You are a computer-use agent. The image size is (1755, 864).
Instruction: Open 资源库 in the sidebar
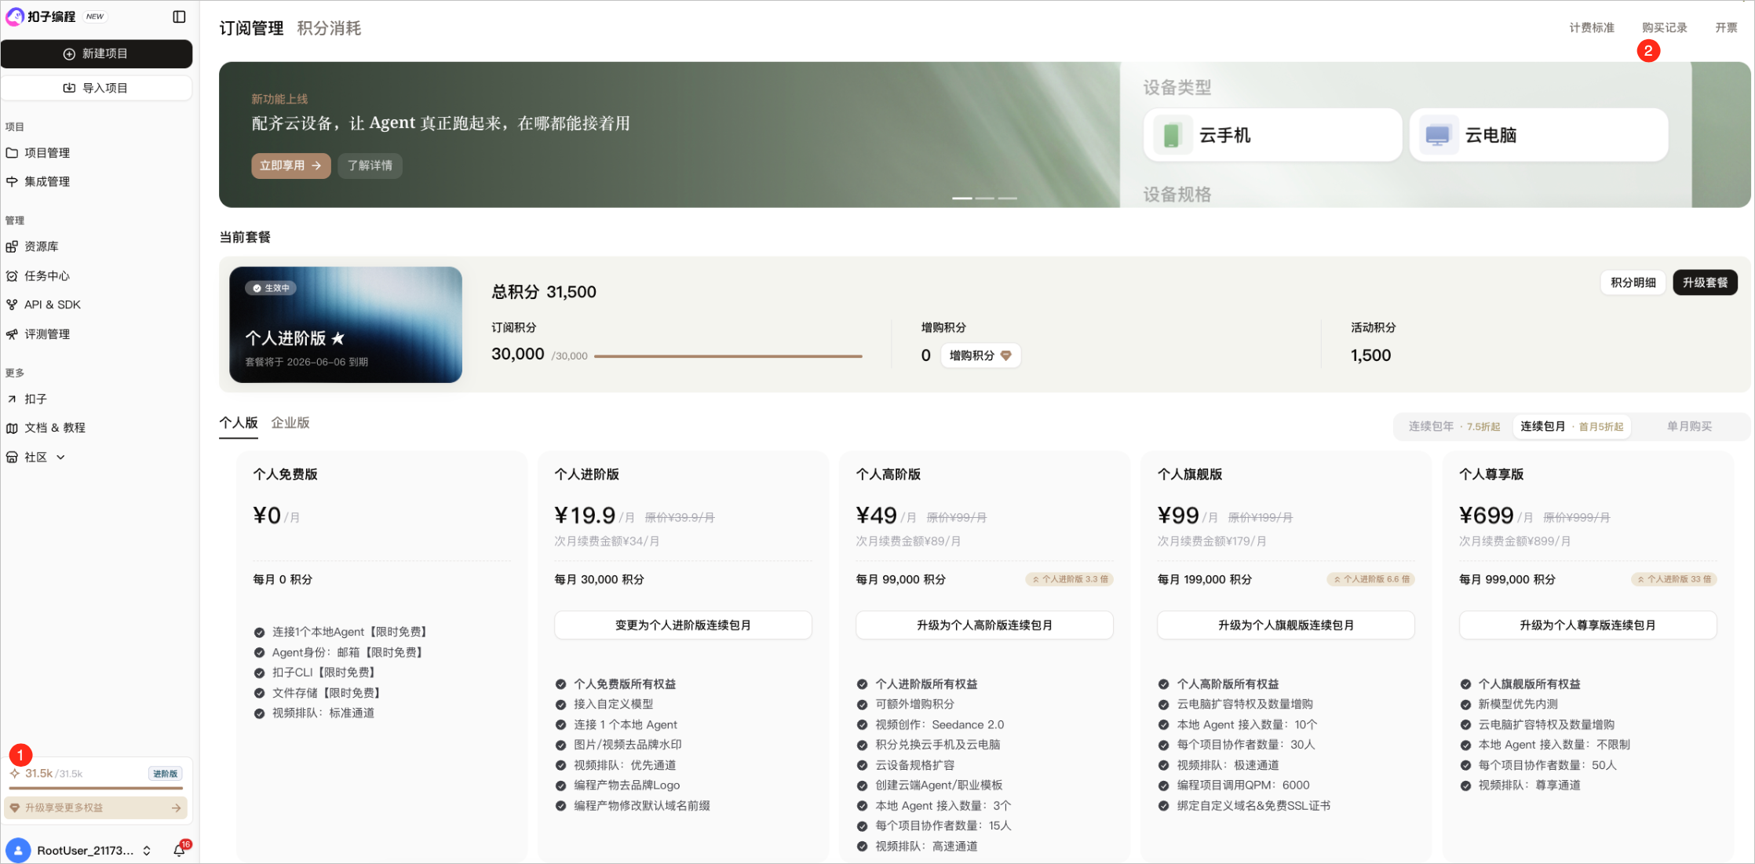point(41,246)
